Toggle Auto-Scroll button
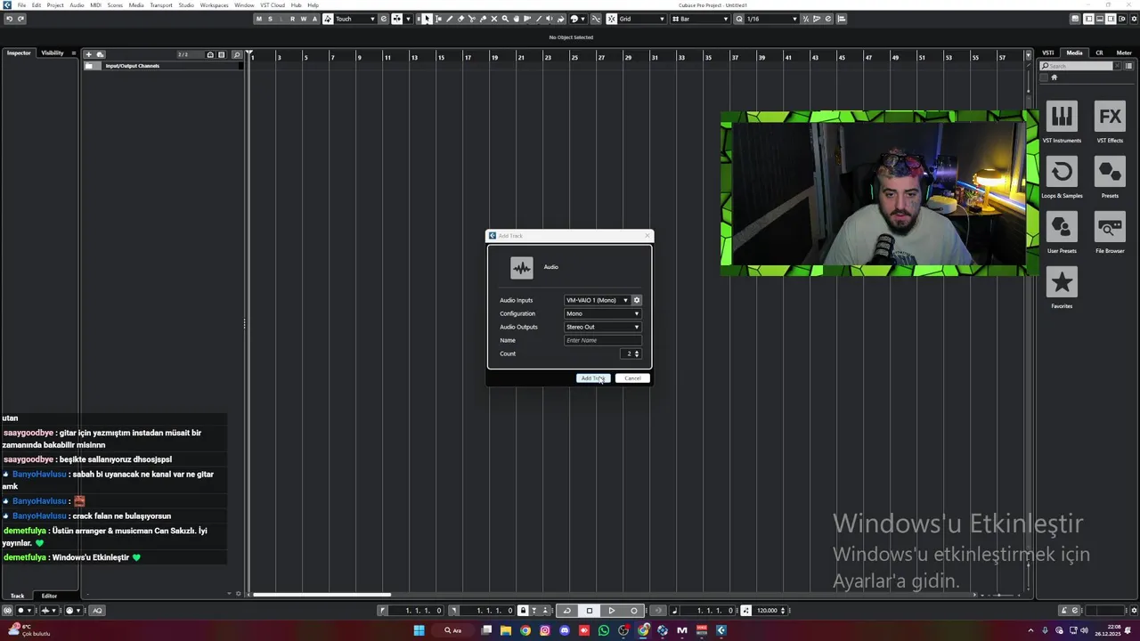Viewport: 1140px width, 641px height. pyautogui.click(x=397, y=19)
